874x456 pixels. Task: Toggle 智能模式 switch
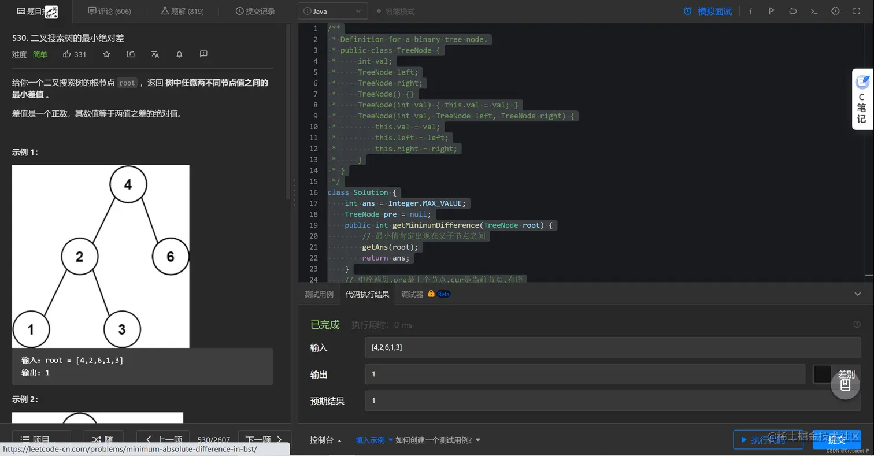pos(395,11)
